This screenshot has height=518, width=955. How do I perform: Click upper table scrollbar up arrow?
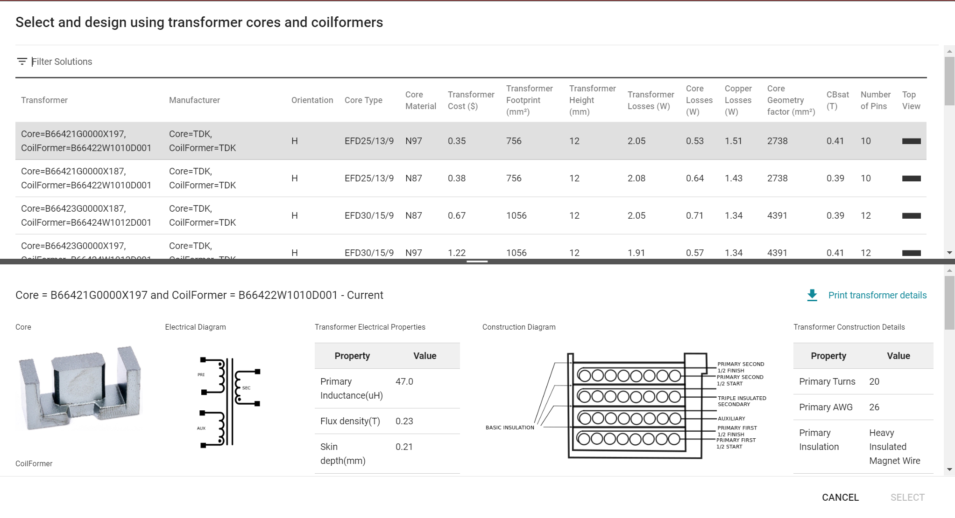(949, 51)
